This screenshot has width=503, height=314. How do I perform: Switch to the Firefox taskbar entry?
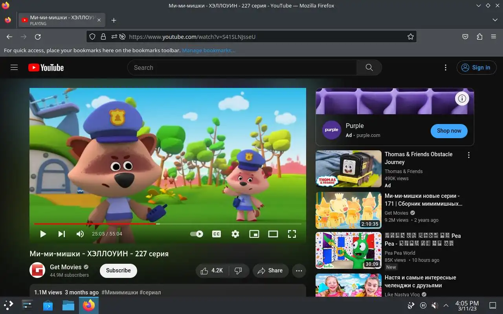tap(89, 305)
